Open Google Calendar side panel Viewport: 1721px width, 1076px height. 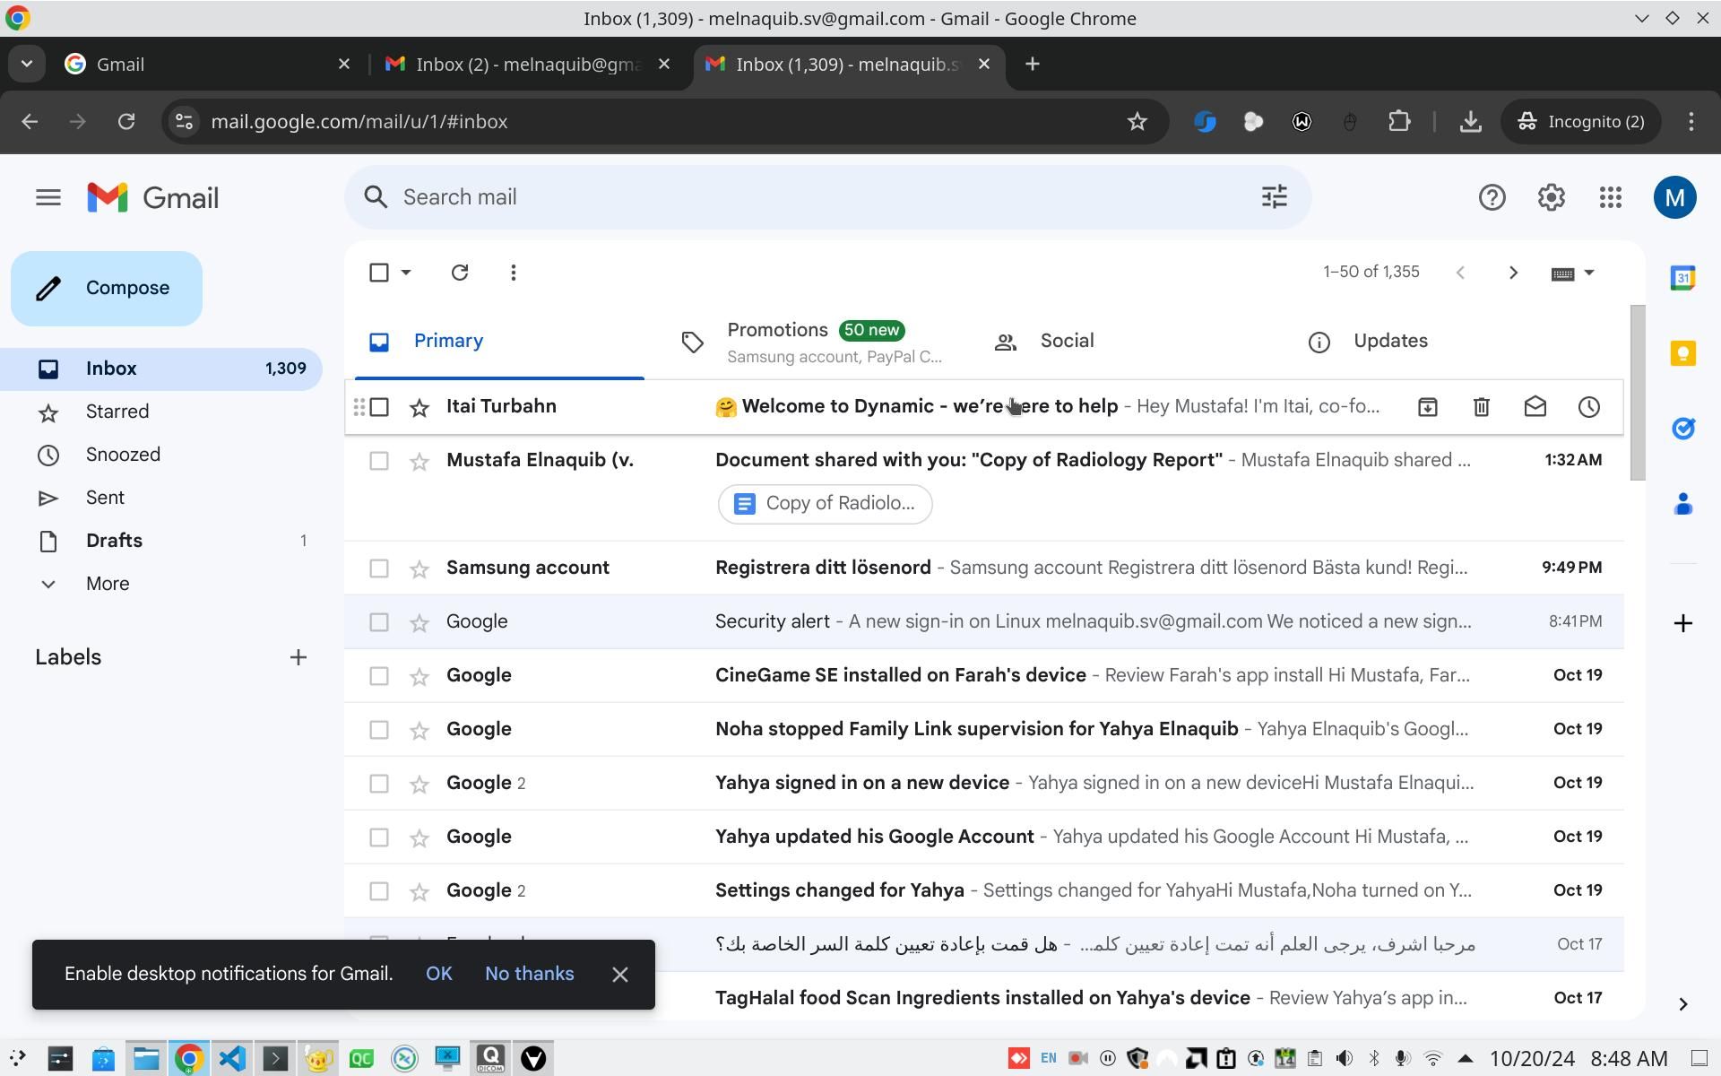coord(1682,278)
